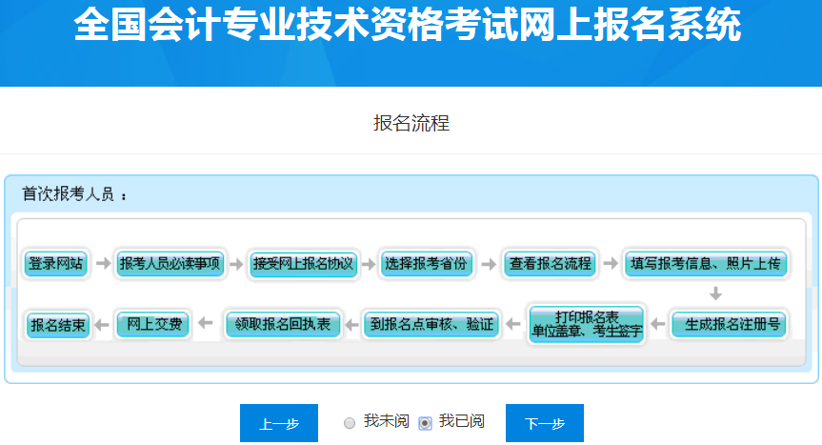
Task: Select the 报名结束 final step
Action: click(x=58, y=325)
